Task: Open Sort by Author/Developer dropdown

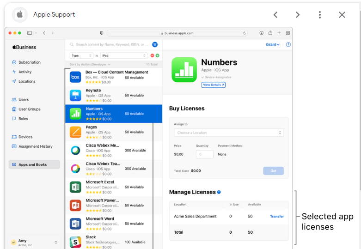Action: [x=90, y=64]
